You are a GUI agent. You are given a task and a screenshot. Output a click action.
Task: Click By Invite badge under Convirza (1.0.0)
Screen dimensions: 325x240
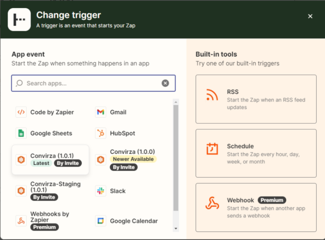point(124,167)
